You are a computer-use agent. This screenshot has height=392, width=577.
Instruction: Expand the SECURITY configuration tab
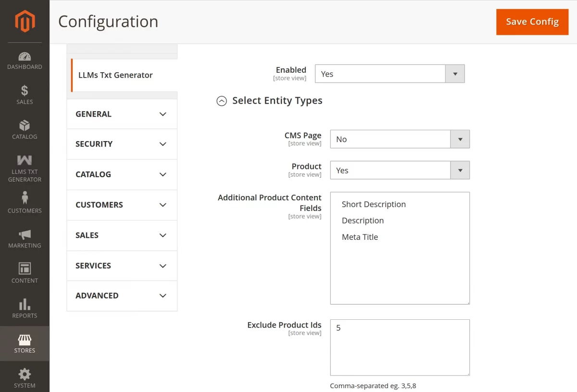122,144
